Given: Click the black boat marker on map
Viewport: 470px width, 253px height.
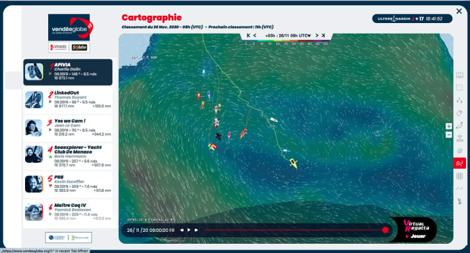Looking at the screenshot, I should [218, 136].
